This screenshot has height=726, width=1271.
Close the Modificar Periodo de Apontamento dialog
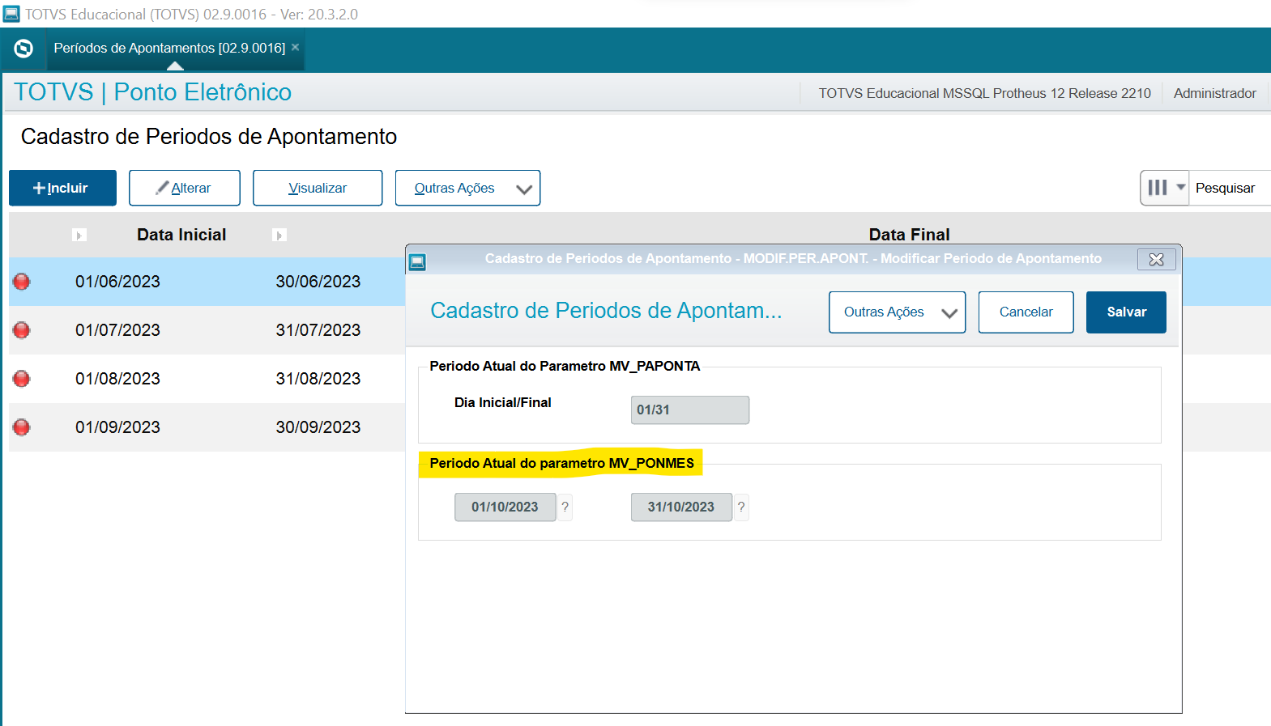pyautogui.click(x=1156, y=259)
